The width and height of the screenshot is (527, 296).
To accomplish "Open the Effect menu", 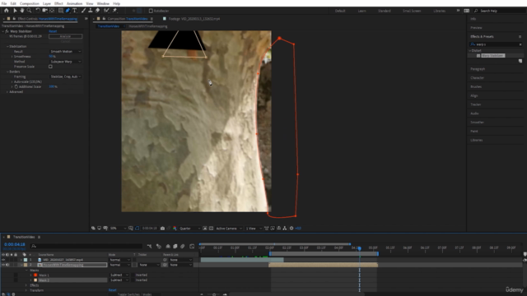I will [x=58, y=3].
